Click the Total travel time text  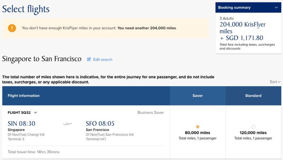coord(33,152)
